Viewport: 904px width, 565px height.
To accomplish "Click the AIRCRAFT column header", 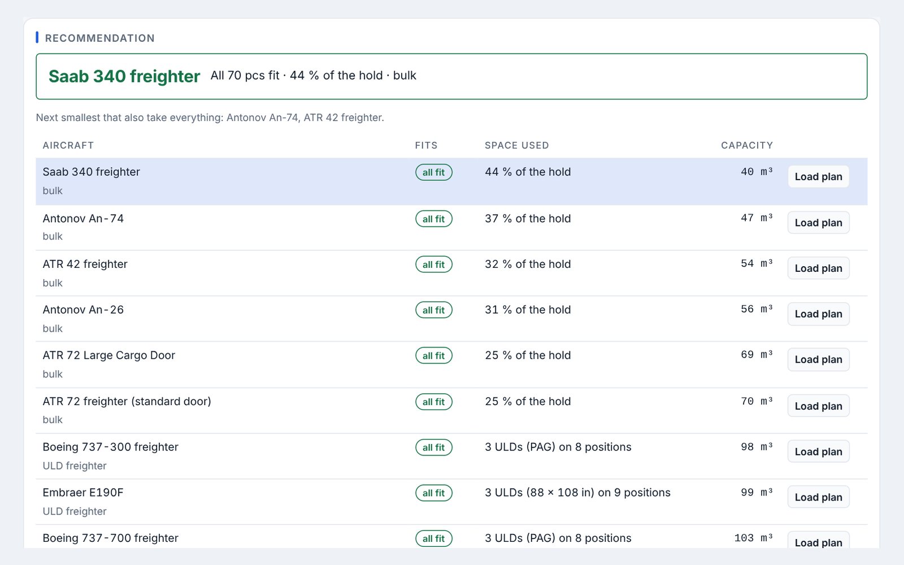I will 68,145.
